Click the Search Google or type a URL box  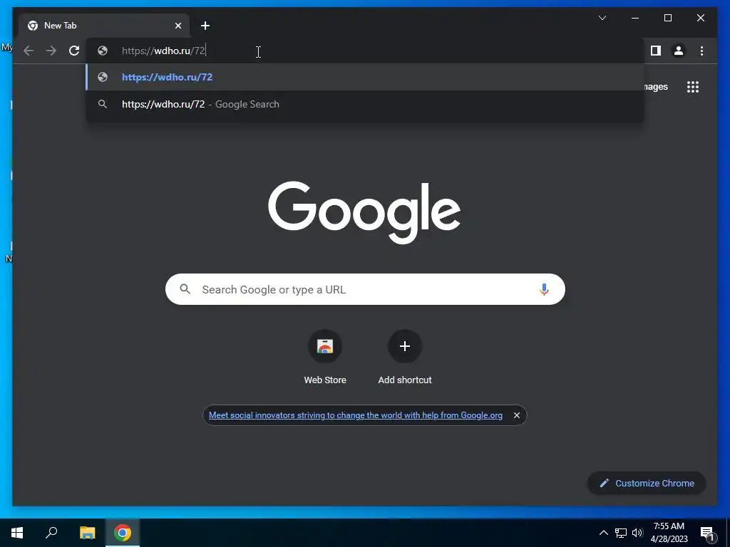(x=365, y=289)
